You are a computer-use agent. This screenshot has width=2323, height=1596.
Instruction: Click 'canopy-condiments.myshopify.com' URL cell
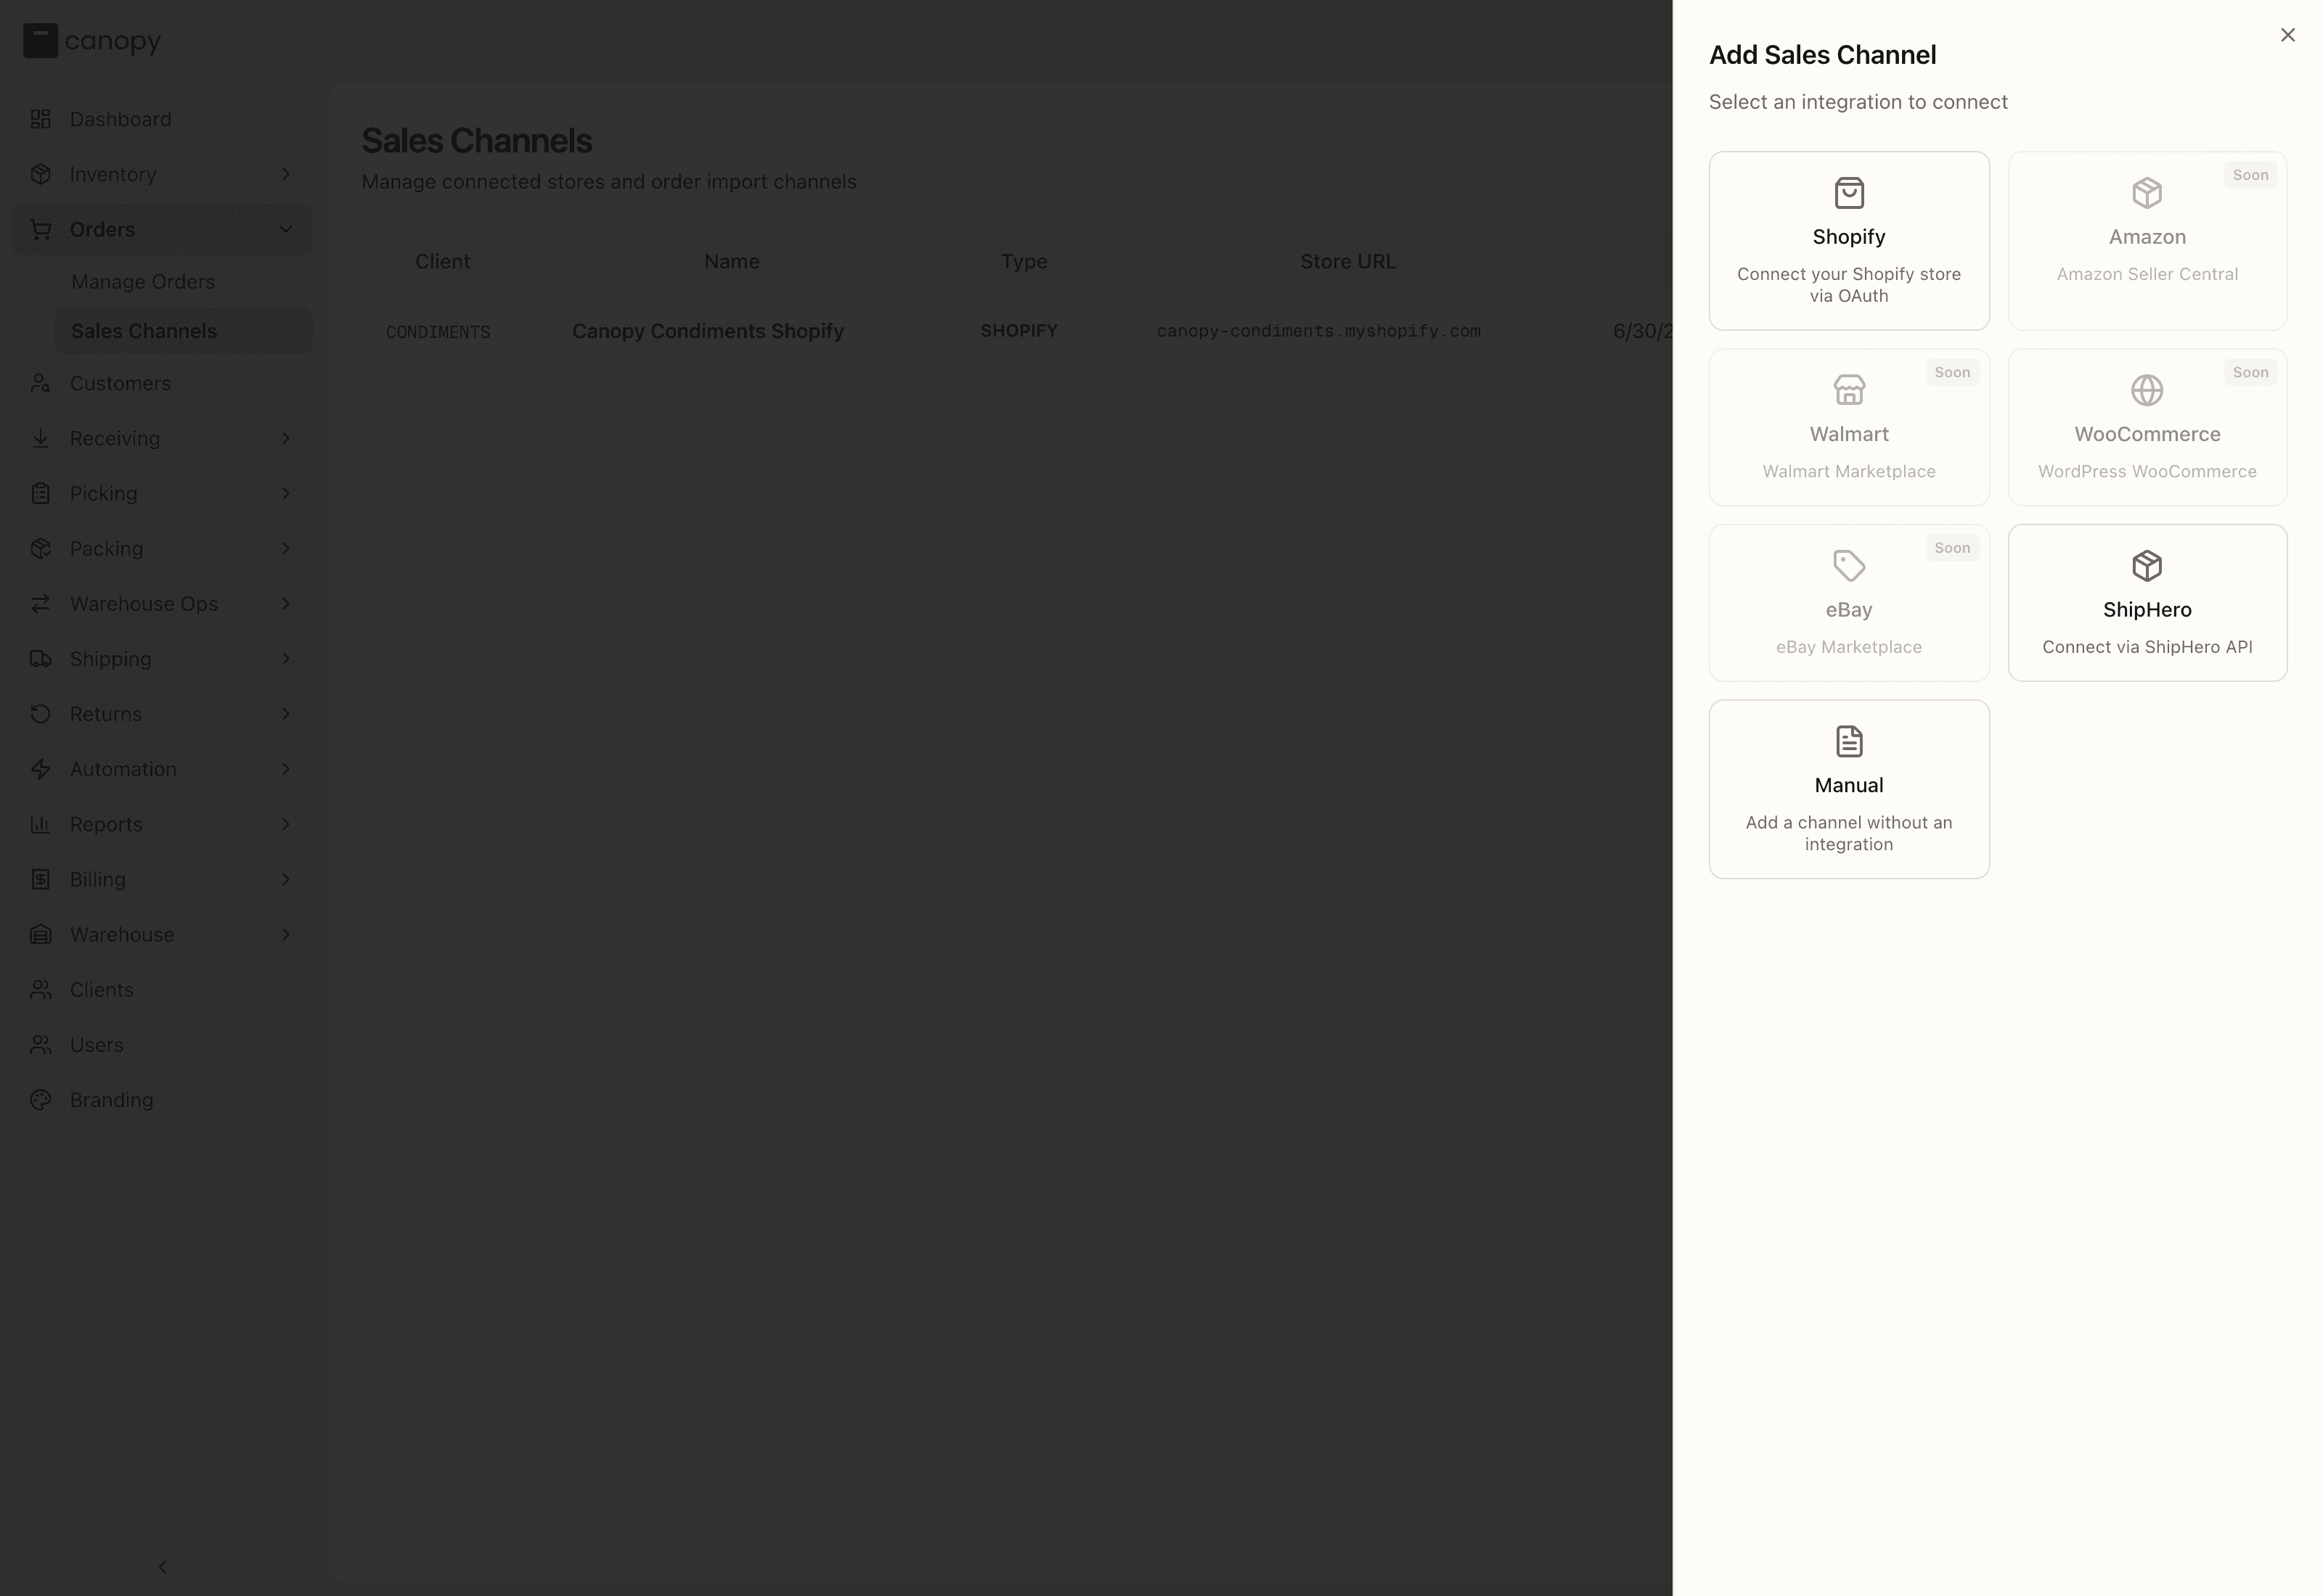click(1318, 331)
